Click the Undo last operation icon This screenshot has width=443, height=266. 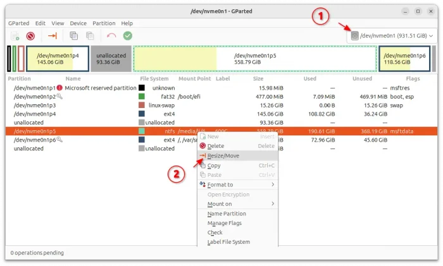(112, 36)
